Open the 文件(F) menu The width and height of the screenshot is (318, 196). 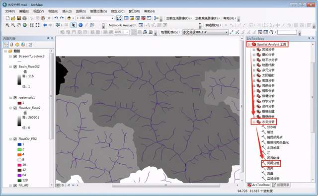(10, 11)
